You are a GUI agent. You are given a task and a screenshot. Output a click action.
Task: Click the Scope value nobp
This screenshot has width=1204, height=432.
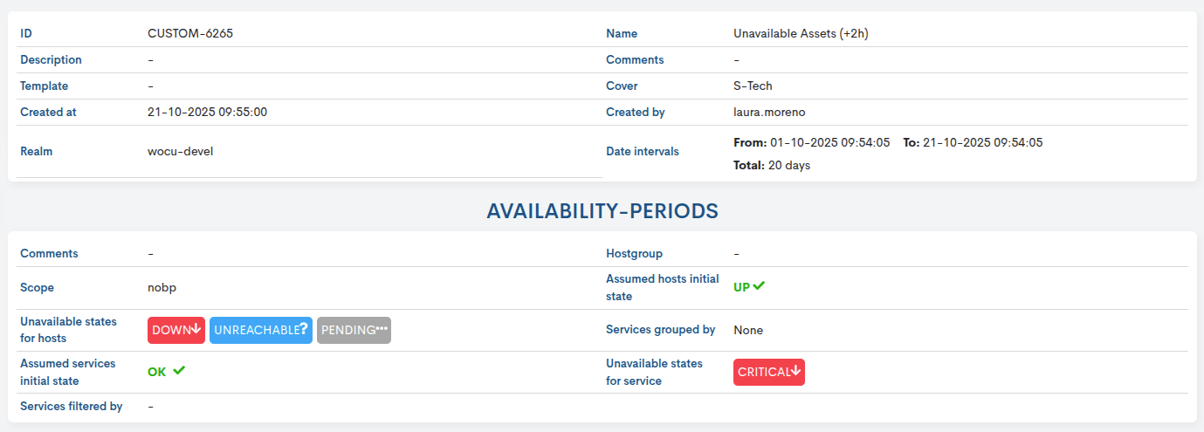click(162, 287)
